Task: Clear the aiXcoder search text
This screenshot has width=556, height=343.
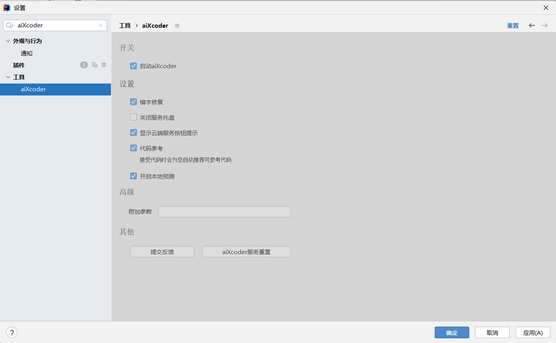Action: 101,25
